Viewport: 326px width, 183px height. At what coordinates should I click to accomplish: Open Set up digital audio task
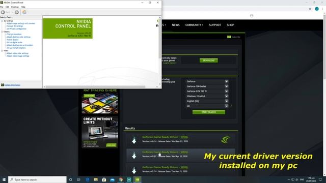click(x=14, y=42)
